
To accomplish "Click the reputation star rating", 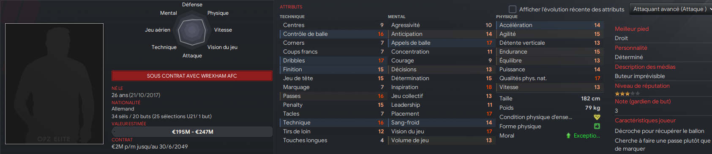I will [x=627, y=94].
